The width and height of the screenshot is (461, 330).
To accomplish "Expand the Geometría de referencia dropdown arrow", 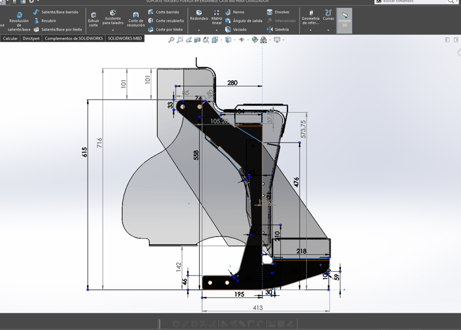I will point(310,30).
